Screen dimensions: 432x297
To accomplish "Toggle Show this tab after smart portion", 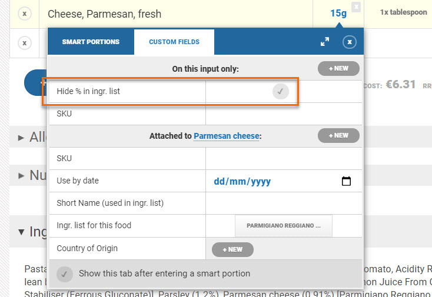I will tap(65, 274).
